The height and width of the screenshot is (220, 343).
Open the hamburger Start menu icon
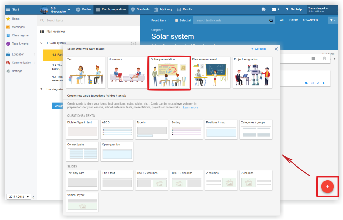pyautogui.click(x=8, y=9)
